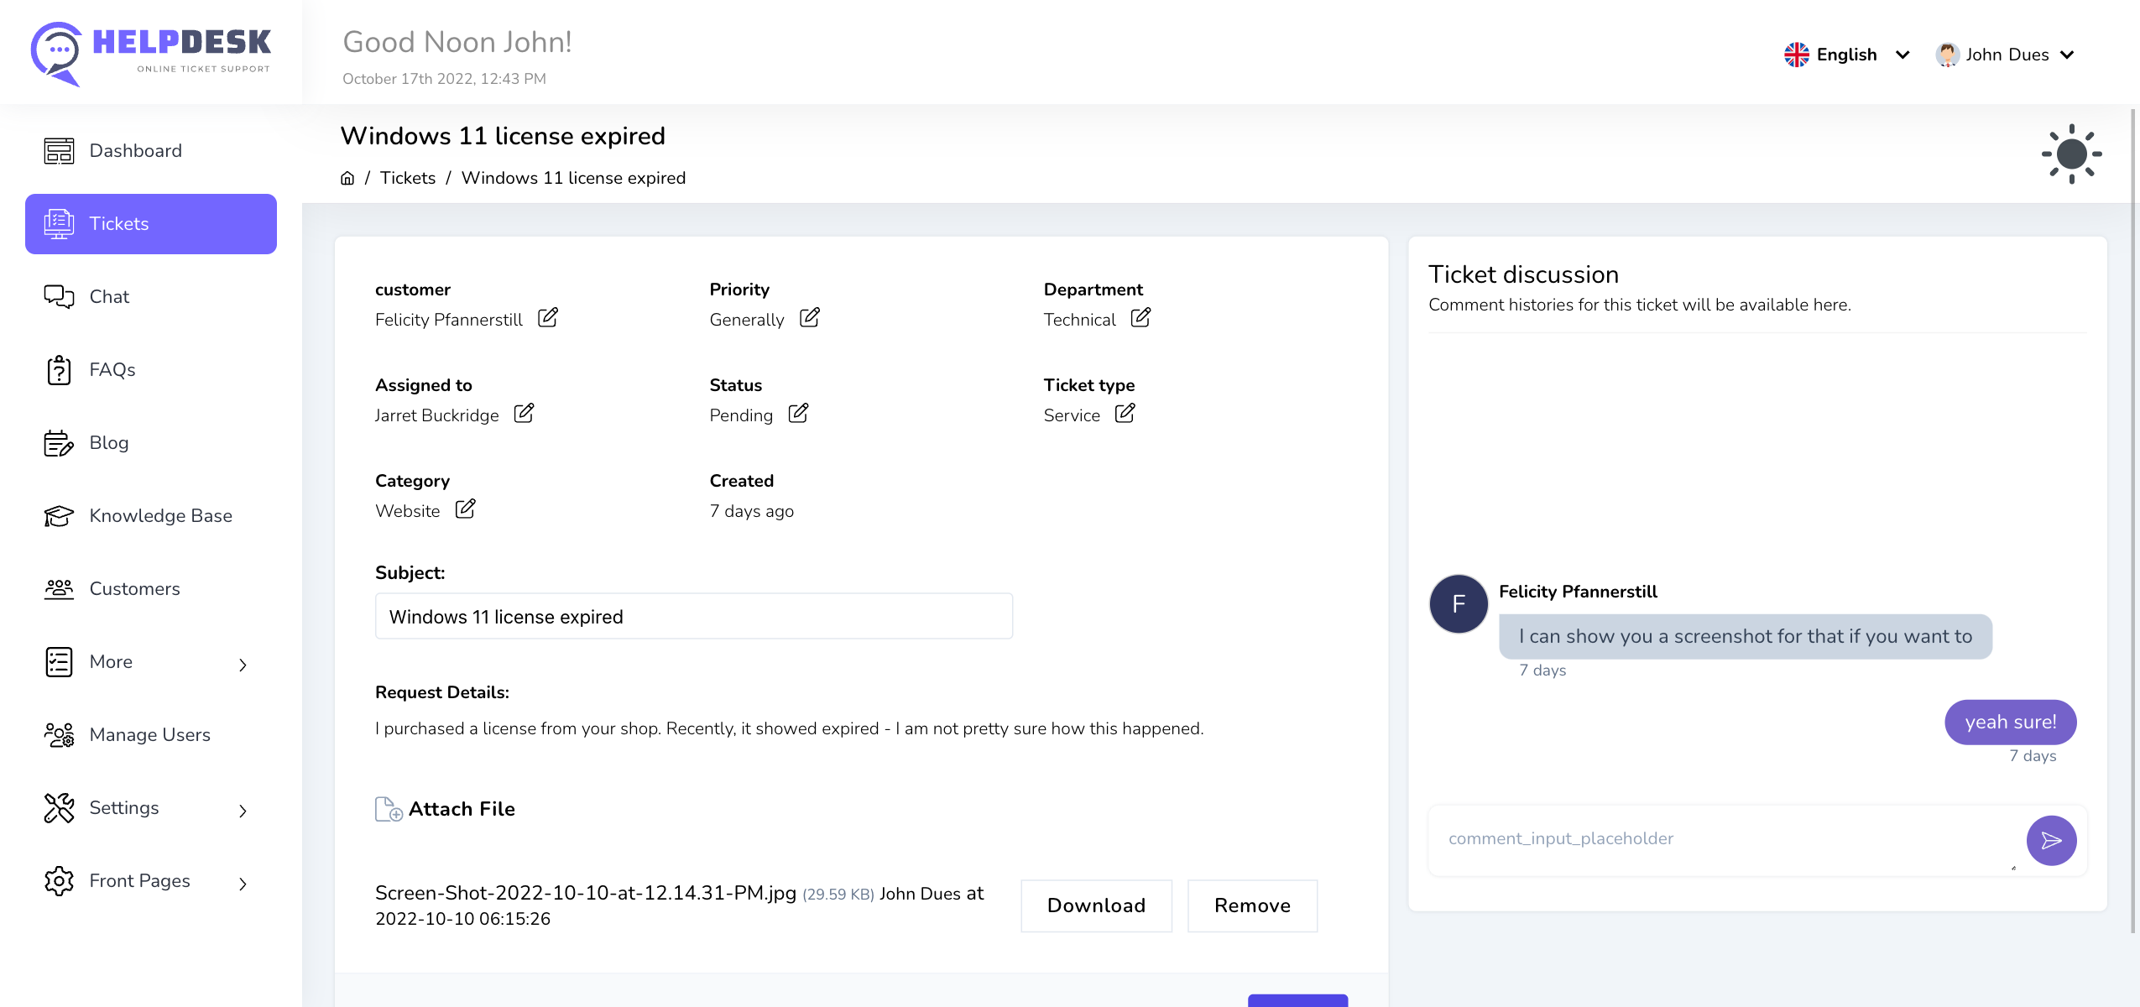Screen dimensions: 2140x1007
Task: Click Felicity's F avatar in discussion
Action: 1459,604
